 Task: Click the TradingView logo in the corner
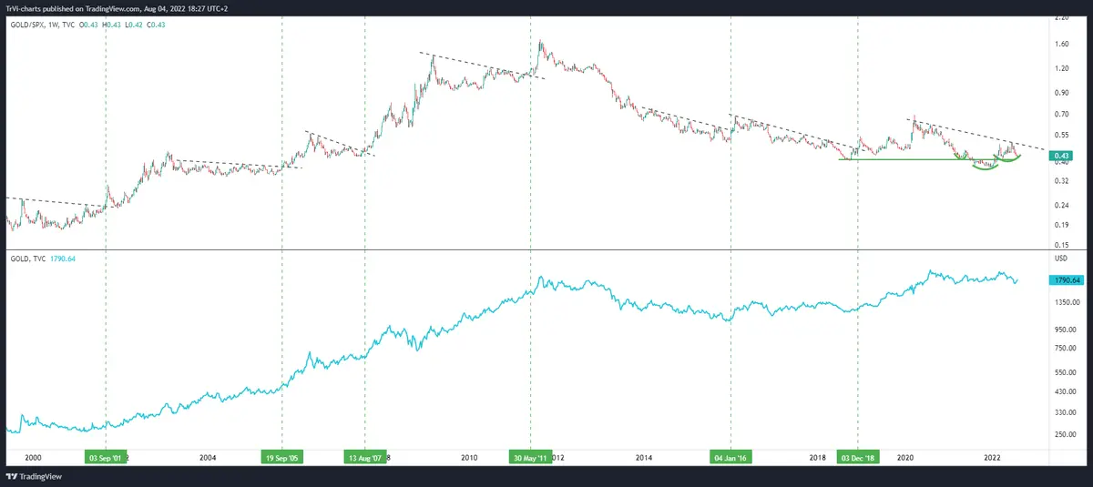point(28,477)
